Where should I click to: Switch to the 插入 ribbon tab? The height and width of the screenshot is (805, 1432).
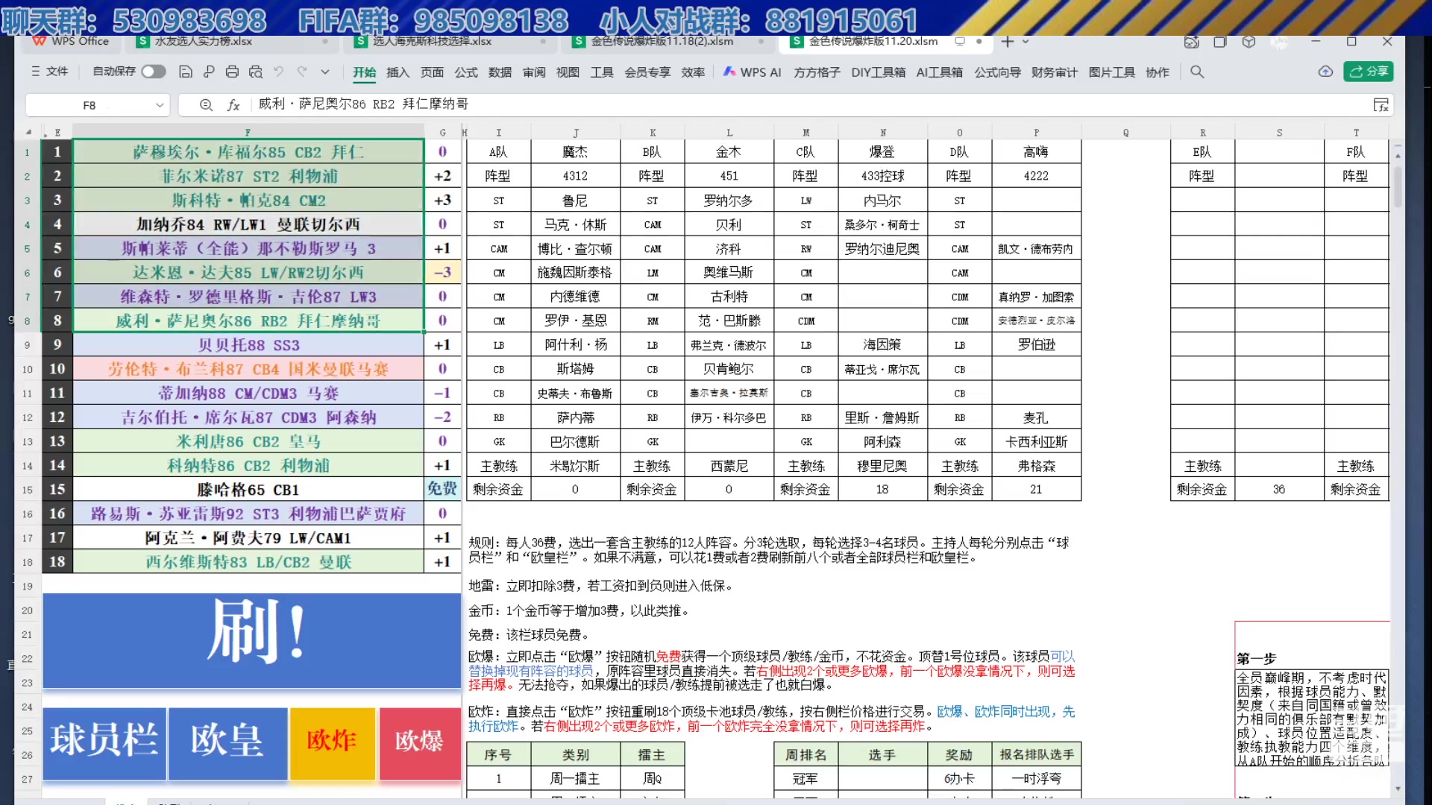(398, 72)
